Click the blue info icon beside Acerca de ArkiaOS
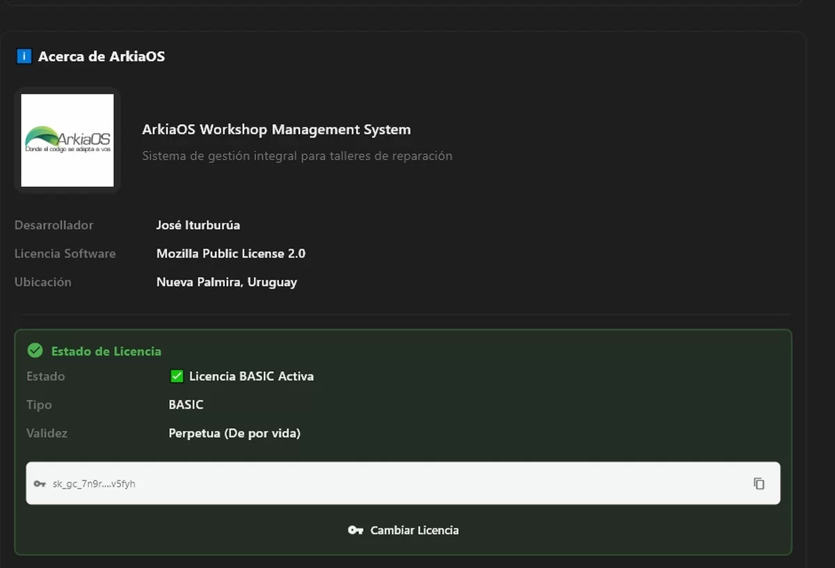 click(24, 56)
